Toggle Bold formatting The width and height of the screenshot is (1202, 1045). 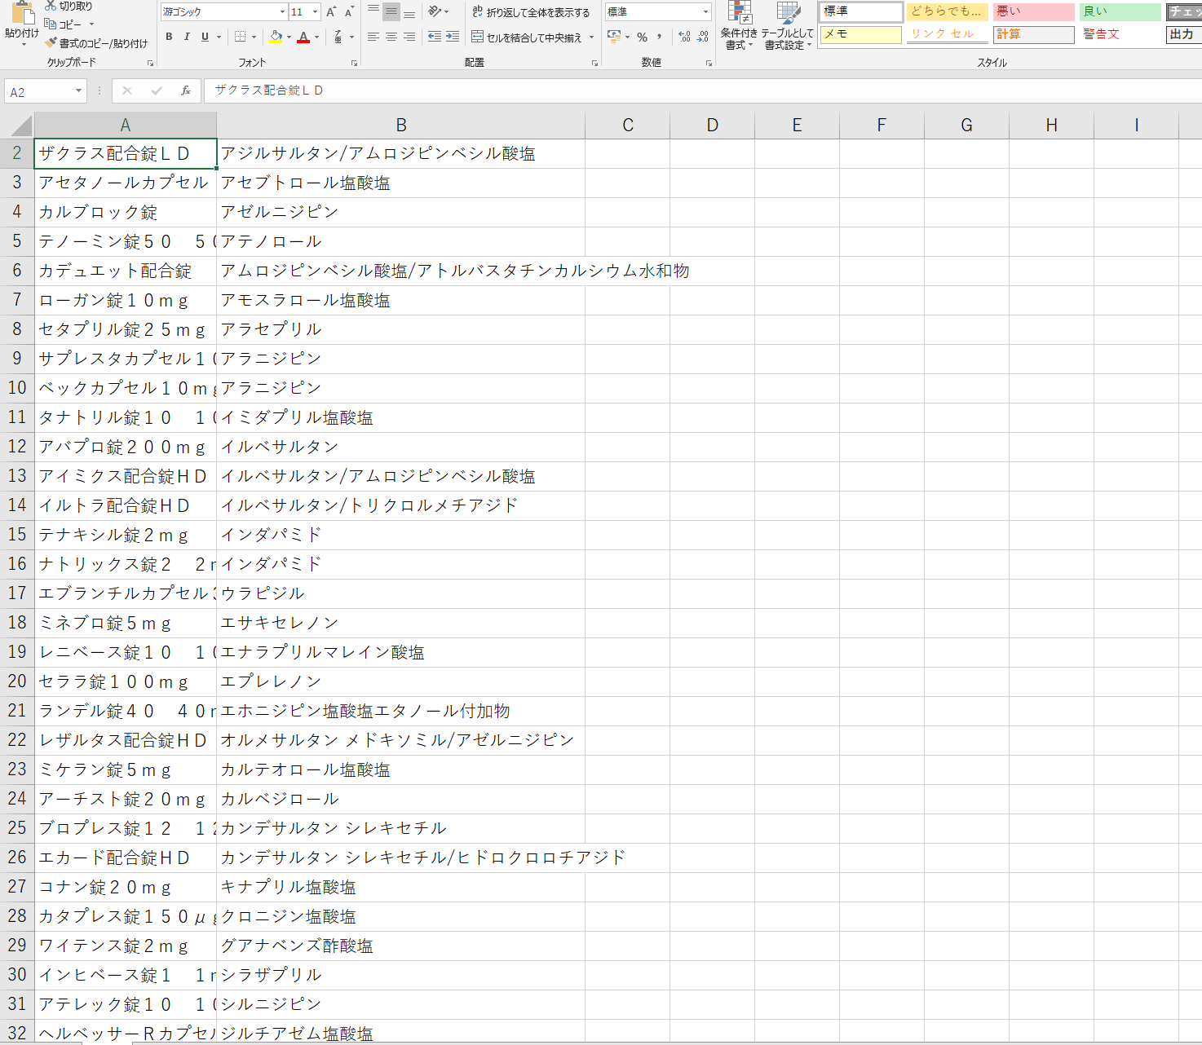click(169, 37)
